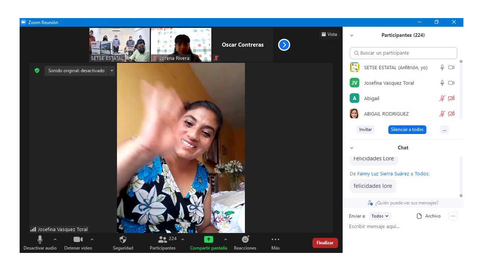Click the Josefina Vasquez Toral main video
Screen dimensions: 483x271
[181, 148]
